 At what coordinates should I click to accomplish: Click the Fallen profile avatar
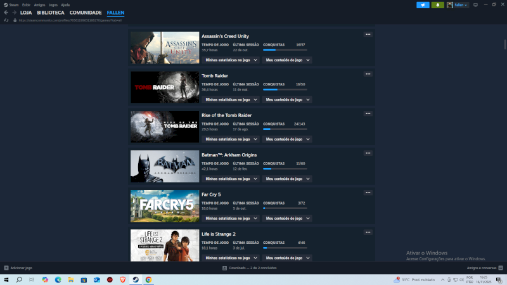point(450,5)
